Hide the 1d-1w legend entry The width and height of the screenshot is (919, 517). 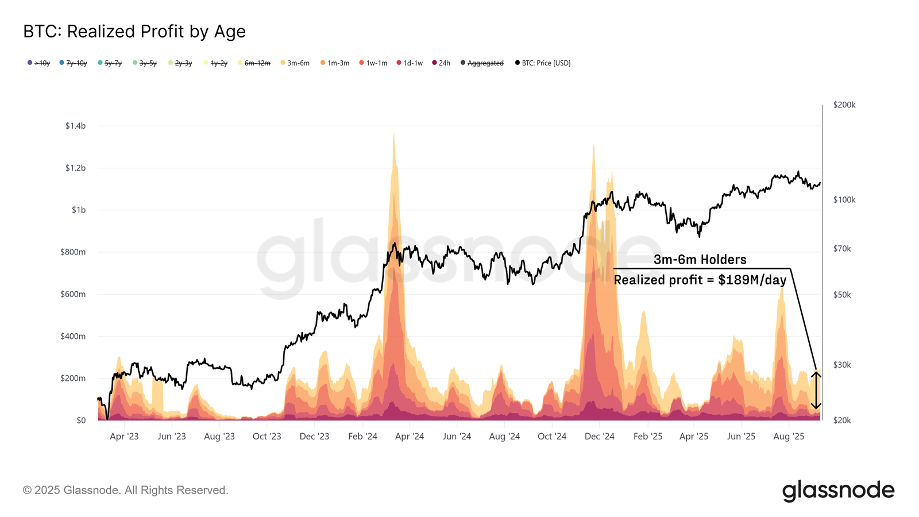(x=410, y=63)
